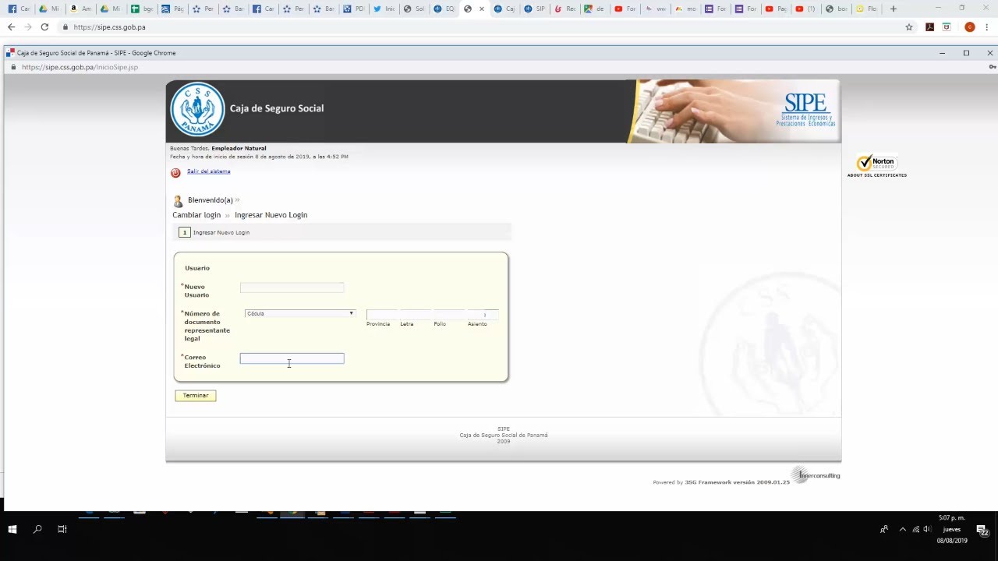Click the CSS Panamá circular logo

197,109
